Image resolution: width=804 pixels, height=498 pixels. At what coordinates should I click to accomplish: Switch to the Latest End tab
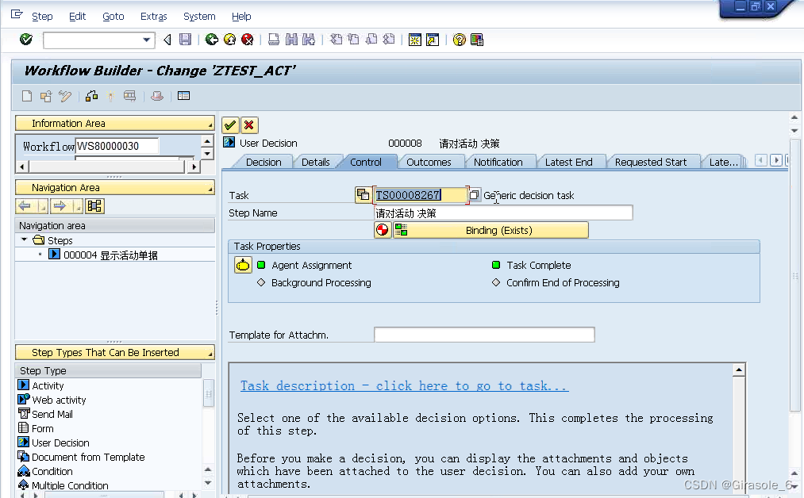point(568,162)
